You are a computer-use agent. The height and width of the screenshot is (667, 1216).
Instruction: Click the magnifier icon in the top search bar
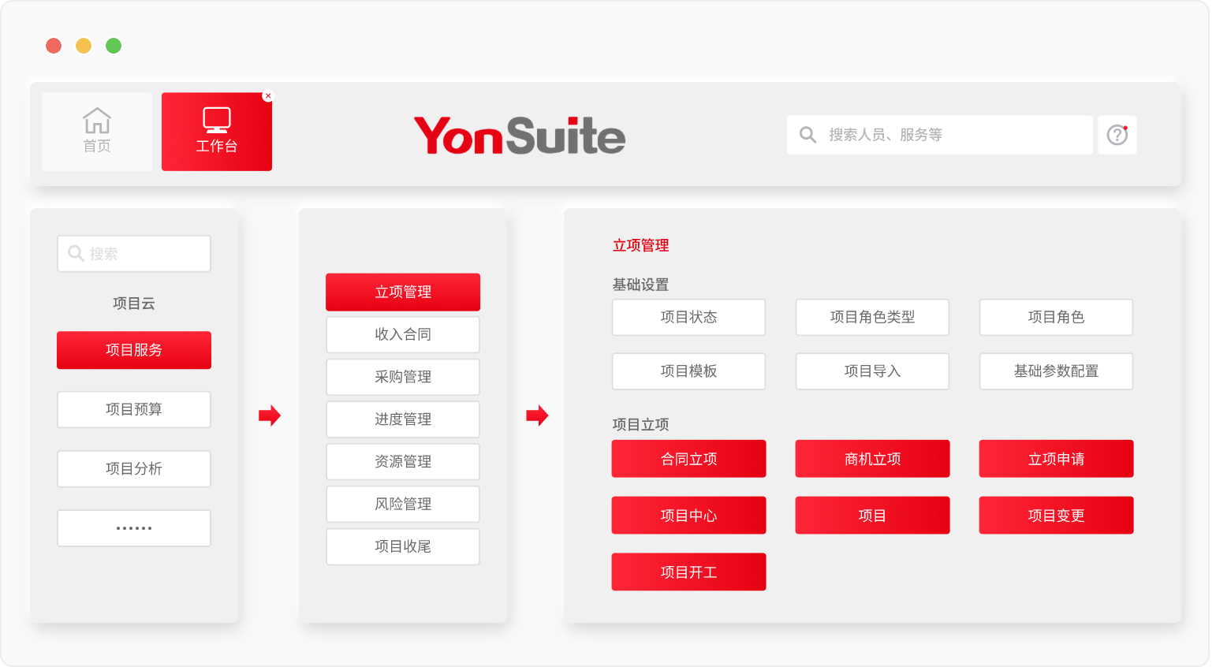point(808,135)
